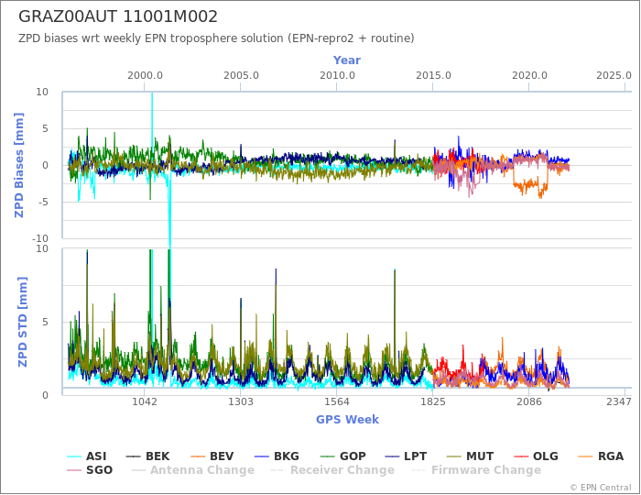641x495 pixels.
Task: Click the -5 tick on biases axis
Action: click(42, 202)
